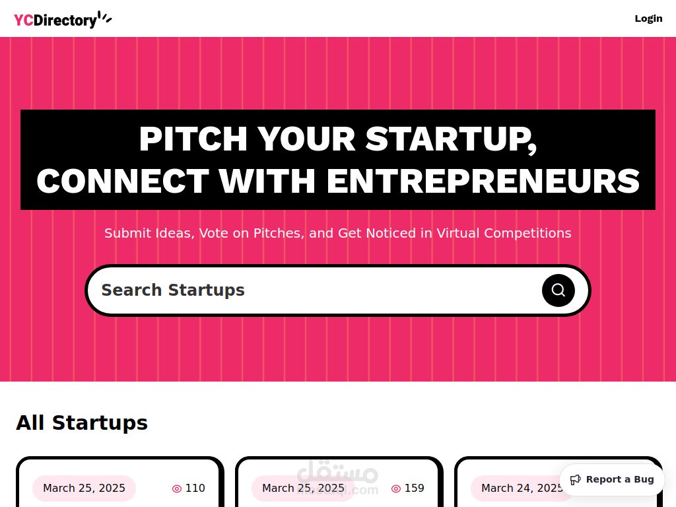Image resolution: width=676 pixels, height=507 pixels.
Task: Click the 159 view count
Action: [x=414, y=489]
